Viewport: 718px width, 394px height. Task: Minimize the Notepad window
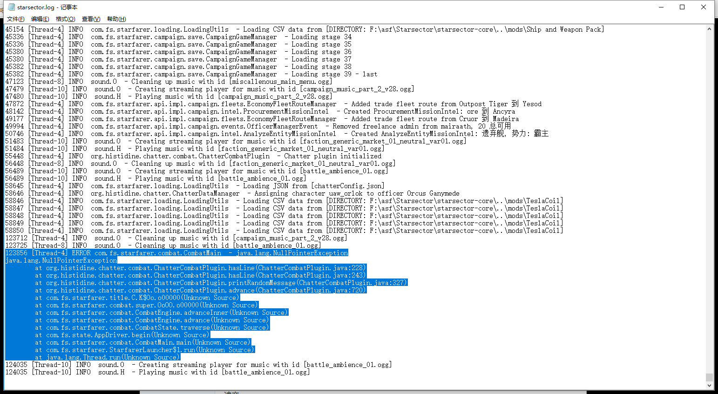pos(661,7)
